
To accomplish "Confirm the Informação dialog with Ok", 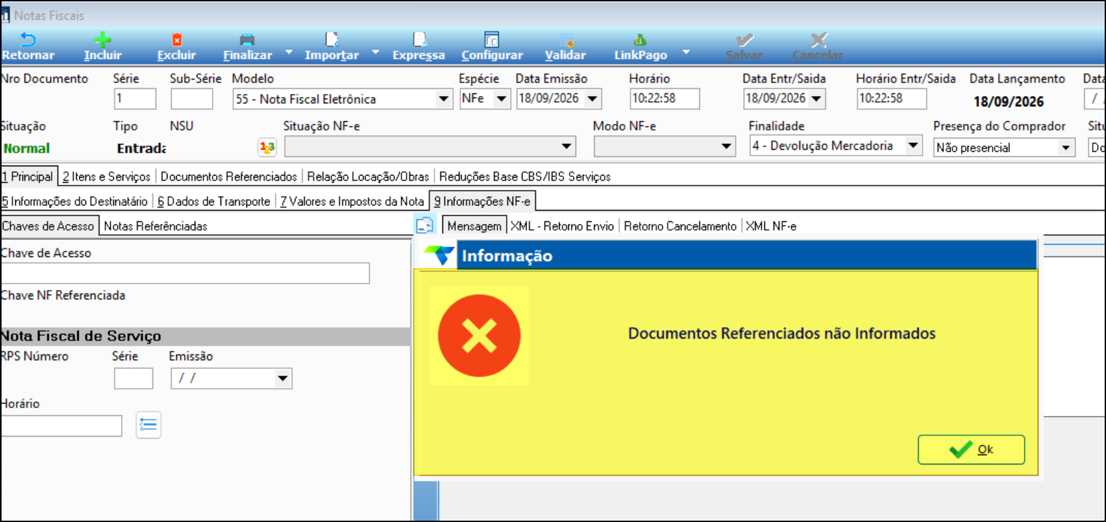I will [x=971, y=450].
